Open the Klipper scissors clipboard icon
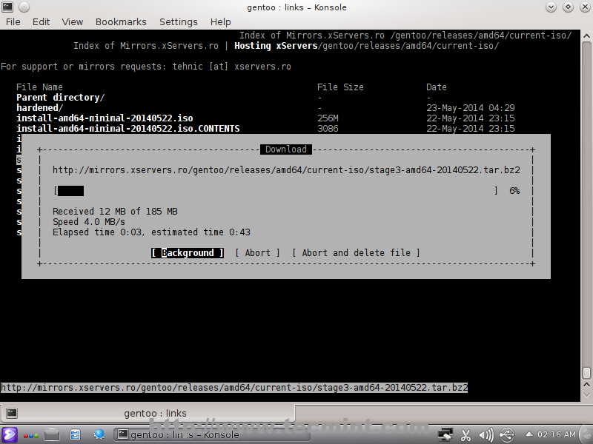593x444 pixels. tap(466, 434)
